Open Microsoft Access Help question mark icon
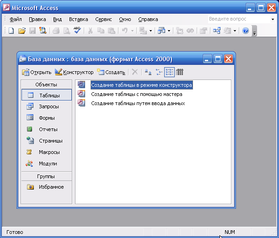The image size is (279, 238). (246, 31)
